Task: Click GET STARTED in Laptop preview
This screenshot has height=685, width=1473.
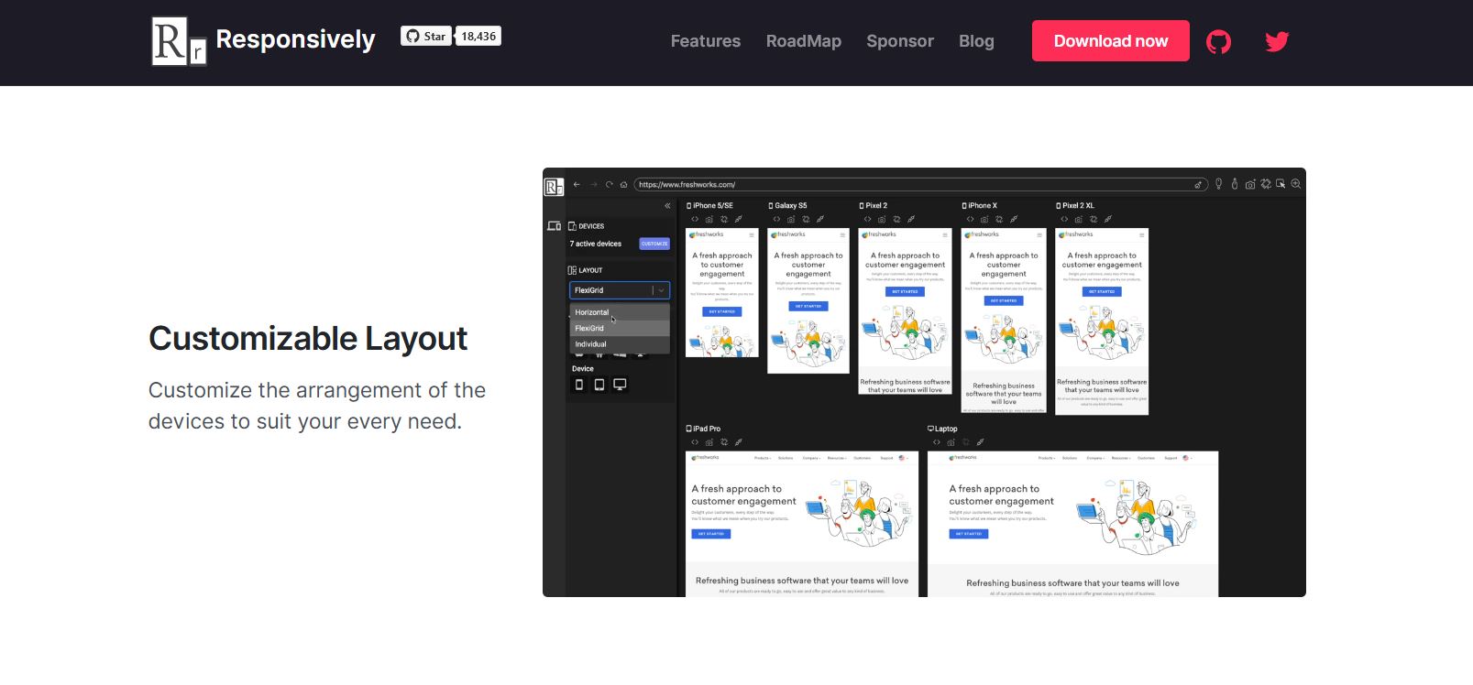Action: [969, 534]
